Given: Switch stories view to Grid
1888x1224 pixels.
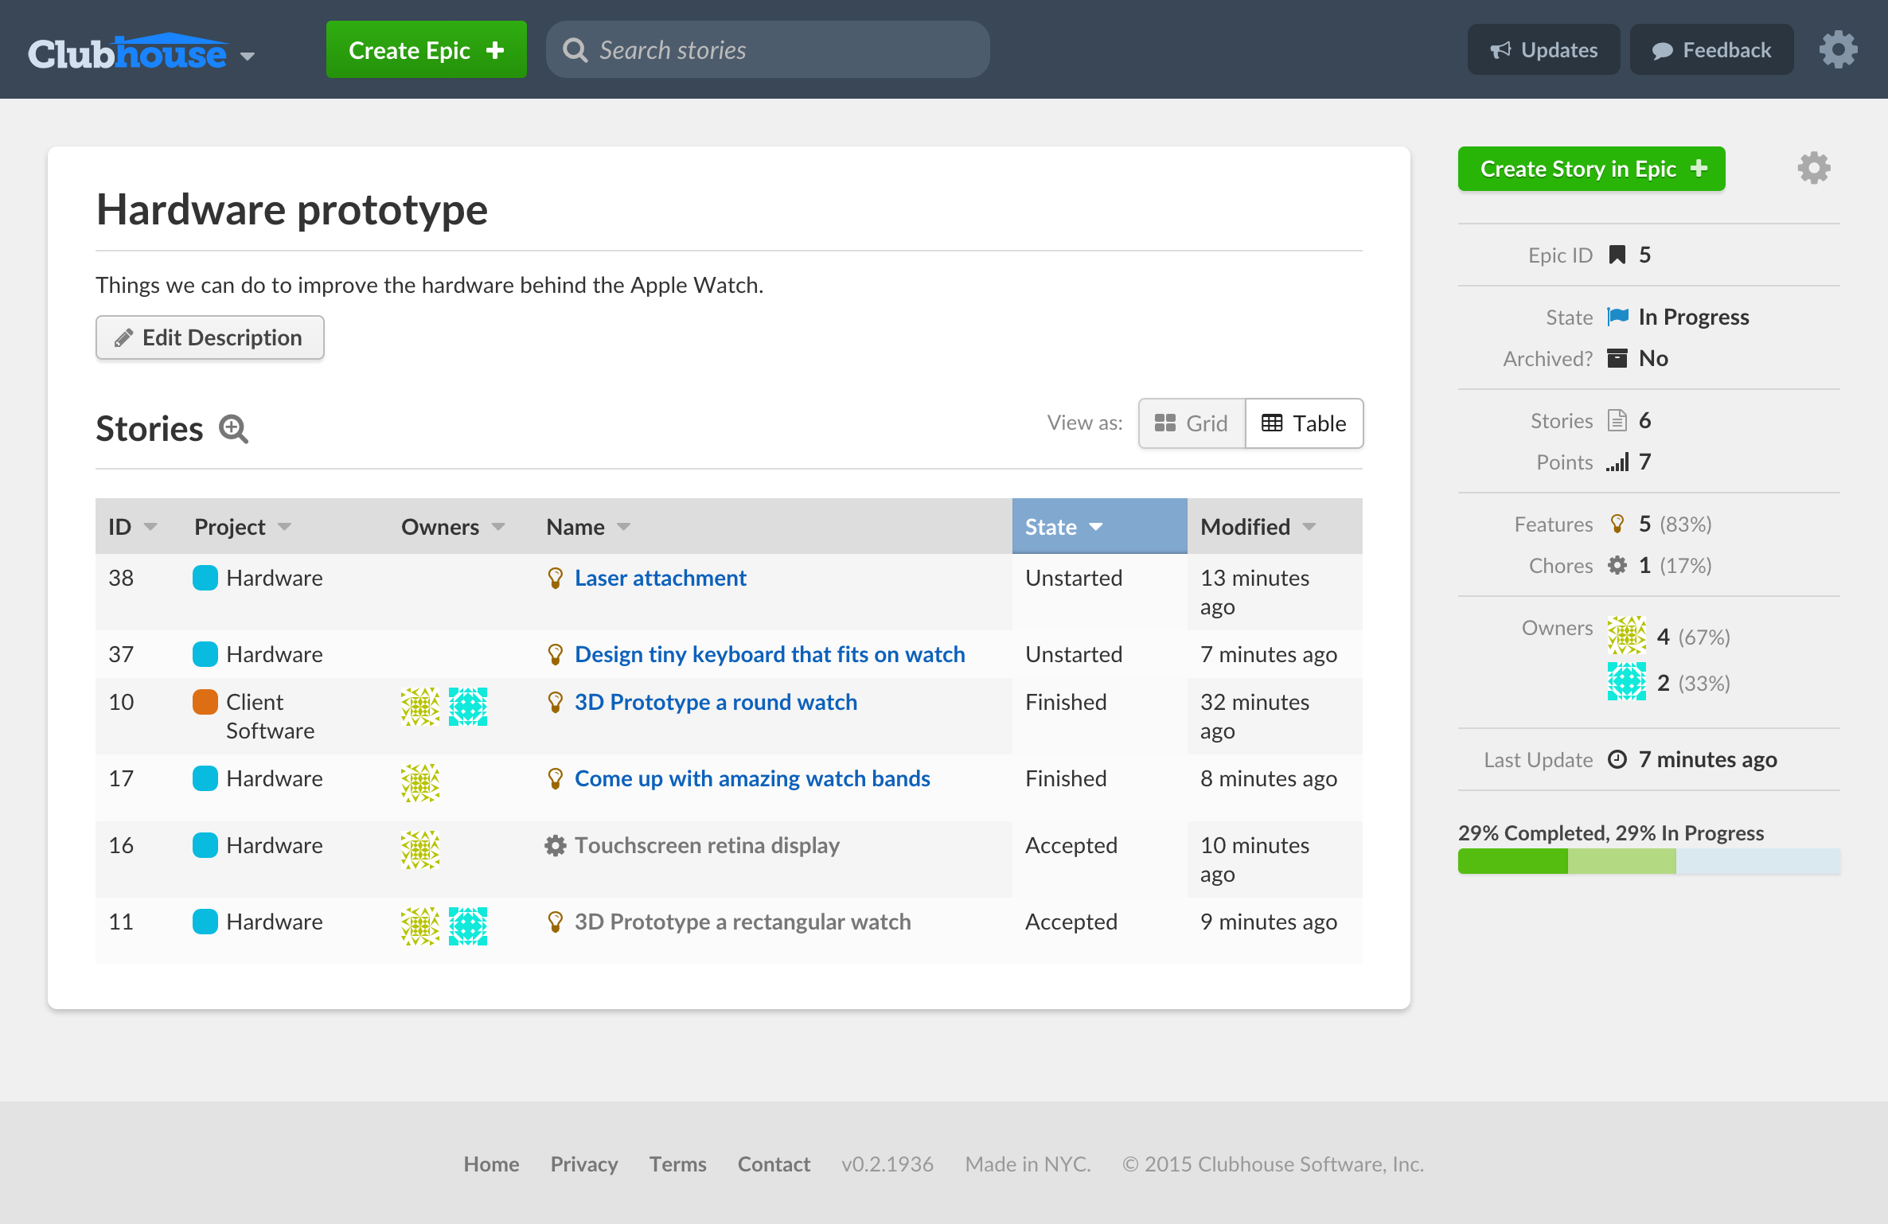Looking at the screenshot, I should coord(1192,423).
